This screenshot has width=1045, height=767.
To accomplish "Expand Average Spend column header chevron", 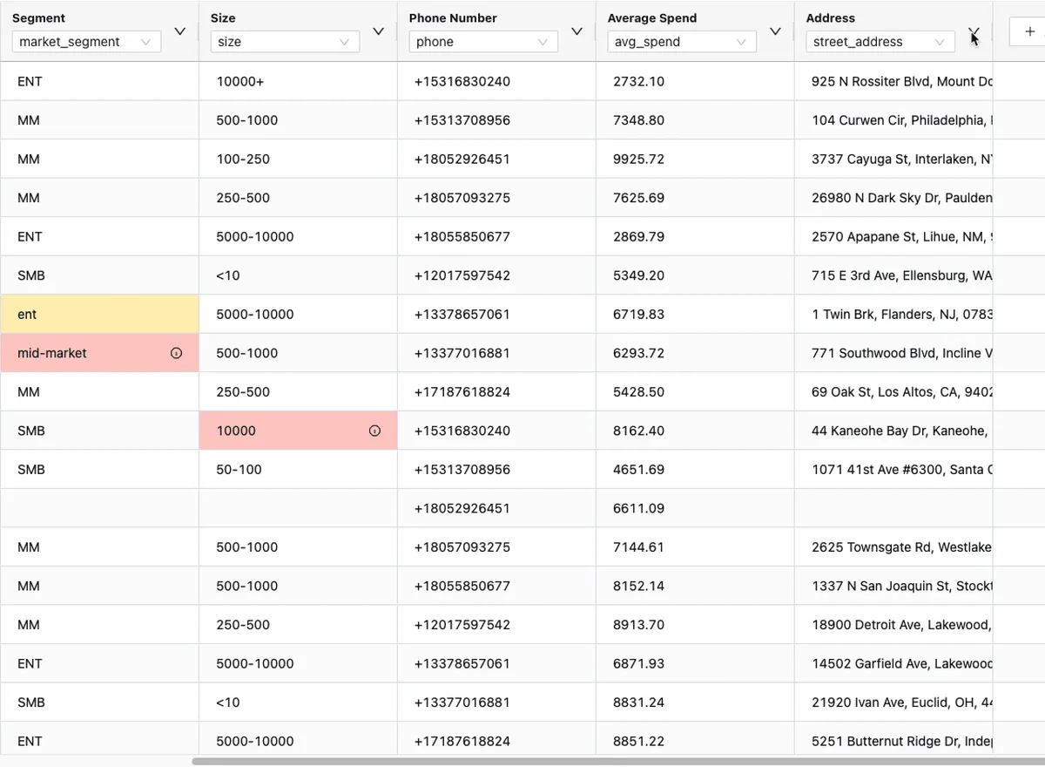I will pyautogui.click(x=775, y=31).
